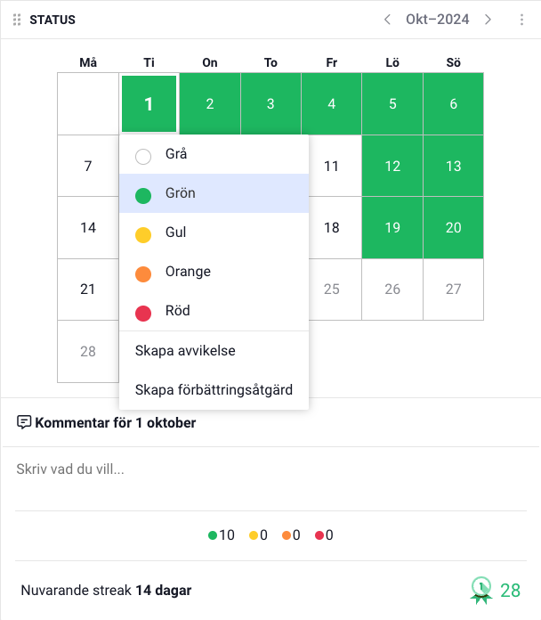Image resolution: width=541 pixels, height=620 pixels.
Task: Go to next month with right chevron
Action: (489, 20)
